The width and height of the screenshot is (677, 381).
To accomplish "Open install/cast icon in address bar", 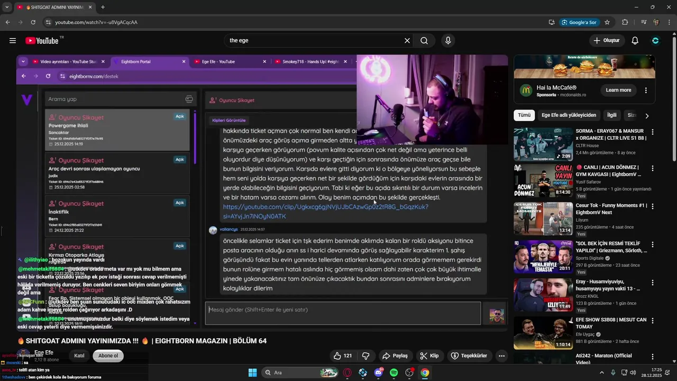I will click(552, 22).
